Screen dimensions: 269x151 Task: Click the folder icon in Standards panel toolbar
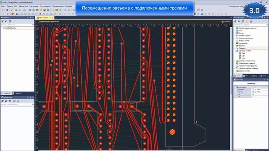click(247, 21)
